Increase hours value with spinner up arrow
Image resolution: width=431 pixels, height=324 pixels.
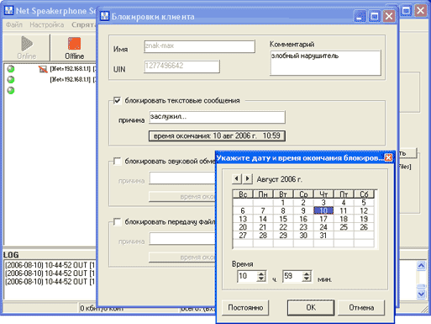261,274
